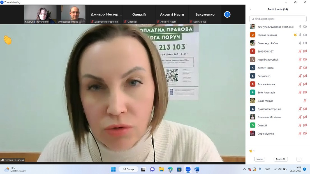The height and width of the screenshot is (174, 310).
Task: Click disabled video icon for Дмитро Нестеренко
Action: (x=305, y=109)
